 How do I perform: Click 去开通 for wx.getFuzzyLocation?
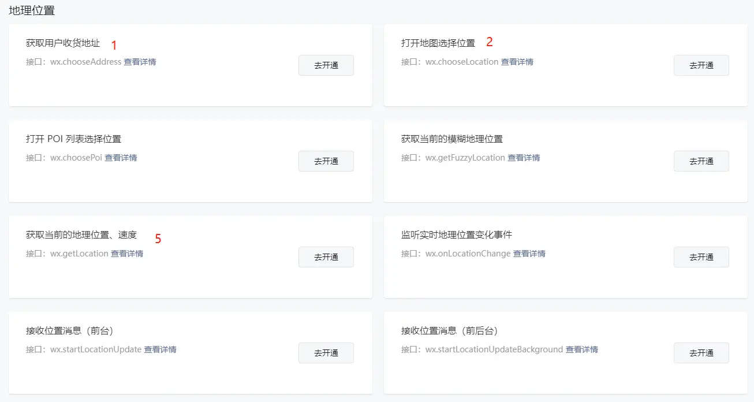click(x=701, y=161)
